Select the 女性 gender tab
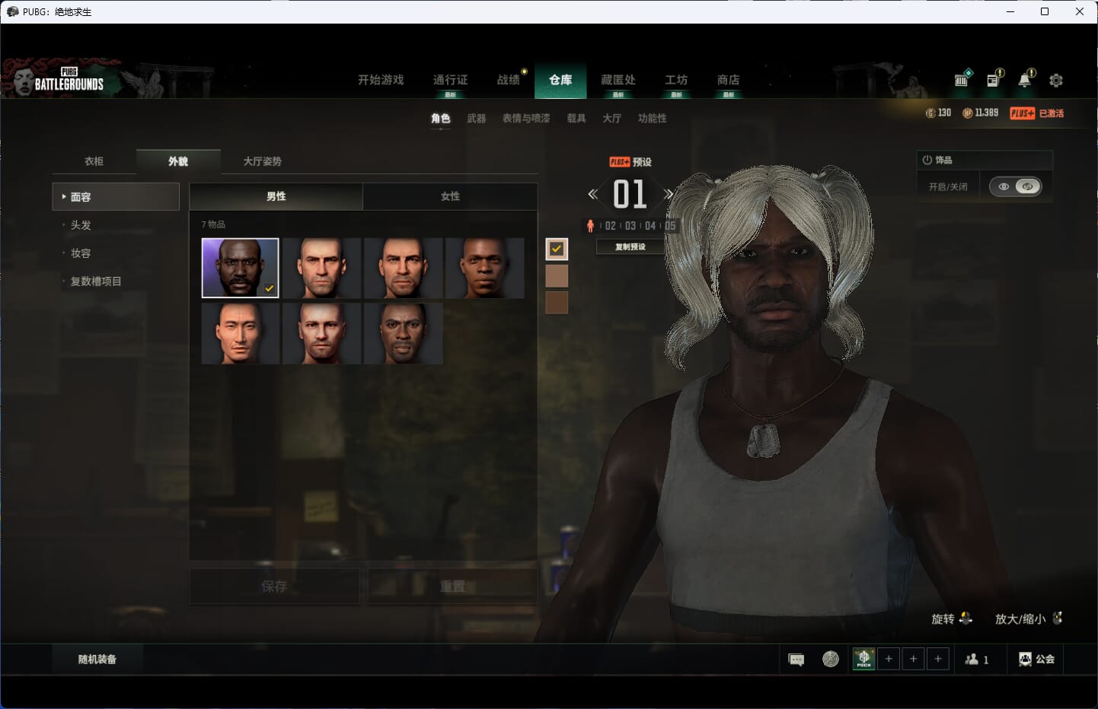Screen dimensions: 1098x709 pyautogui.click(x=451, y=196)
